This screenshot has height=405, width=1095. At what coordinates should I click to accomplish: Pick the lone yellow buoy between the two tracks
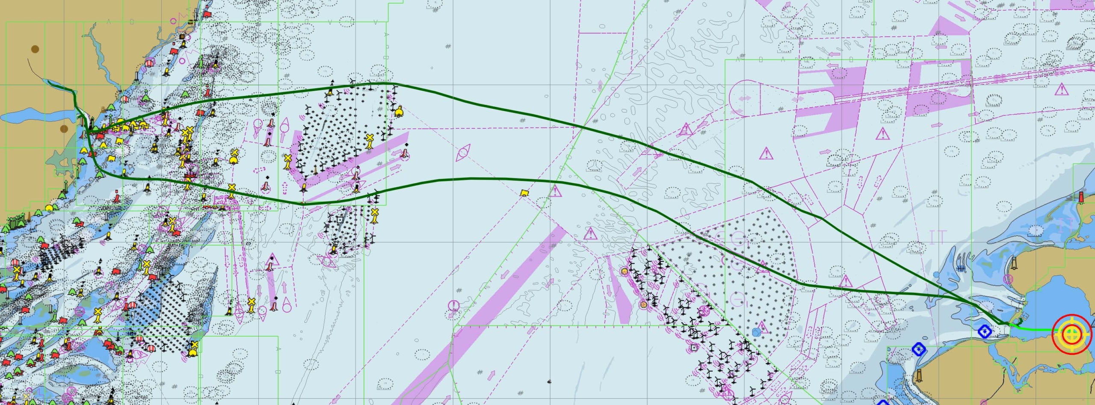[x=524, y=193]
